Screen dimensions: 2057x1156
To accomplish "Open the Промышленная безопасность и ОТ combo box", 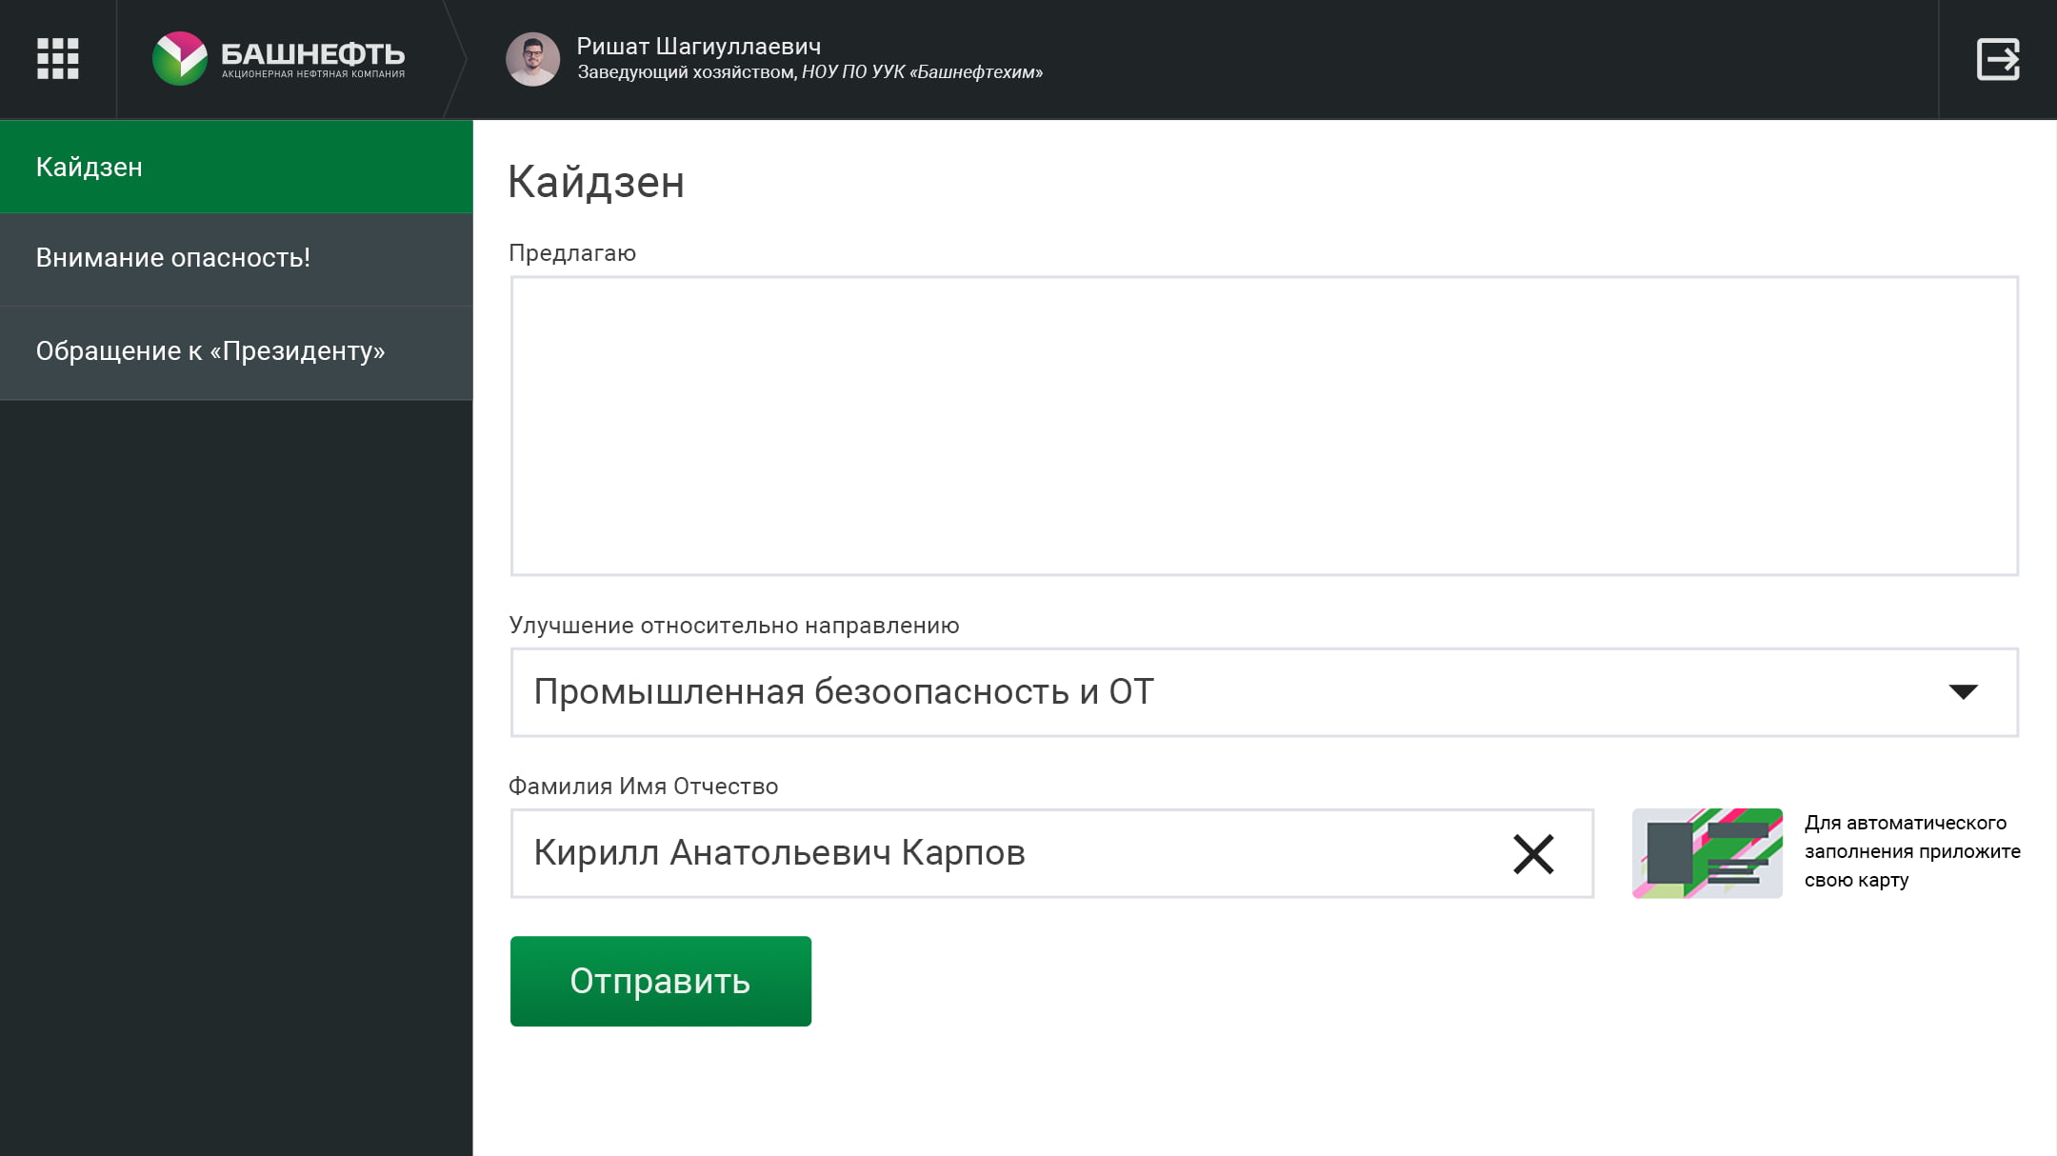I will coord(1264,692).
